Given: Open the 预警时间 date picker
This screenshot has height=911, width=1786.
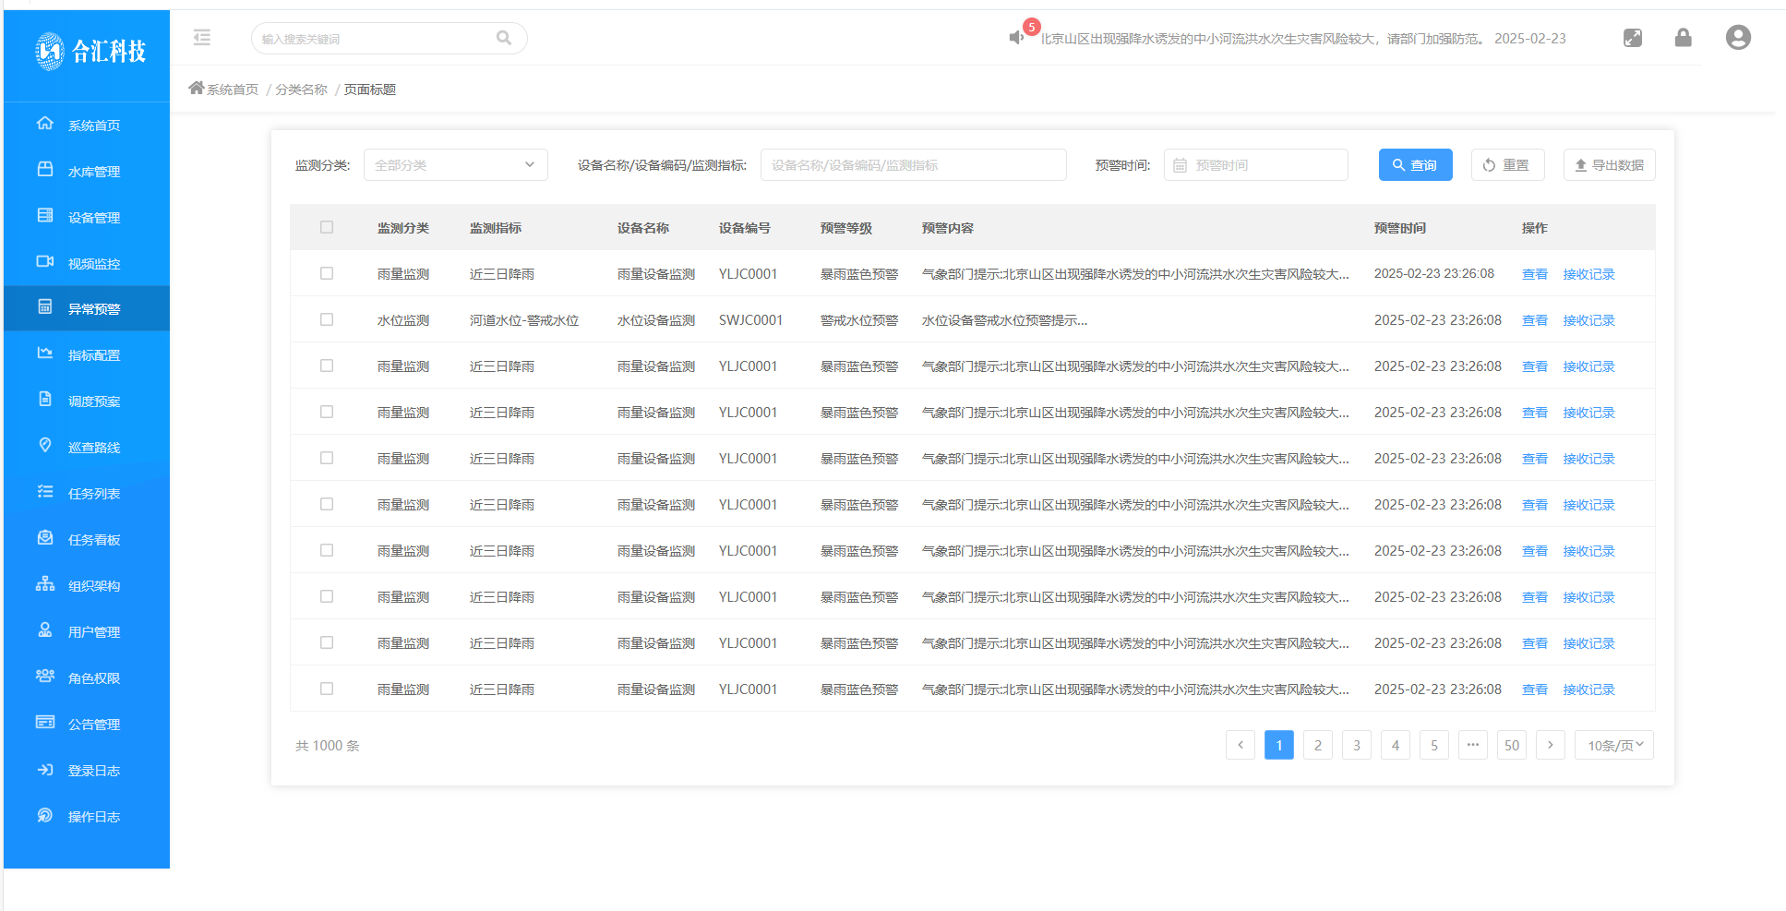Looking at the screenshot, I should point(1255,164).
